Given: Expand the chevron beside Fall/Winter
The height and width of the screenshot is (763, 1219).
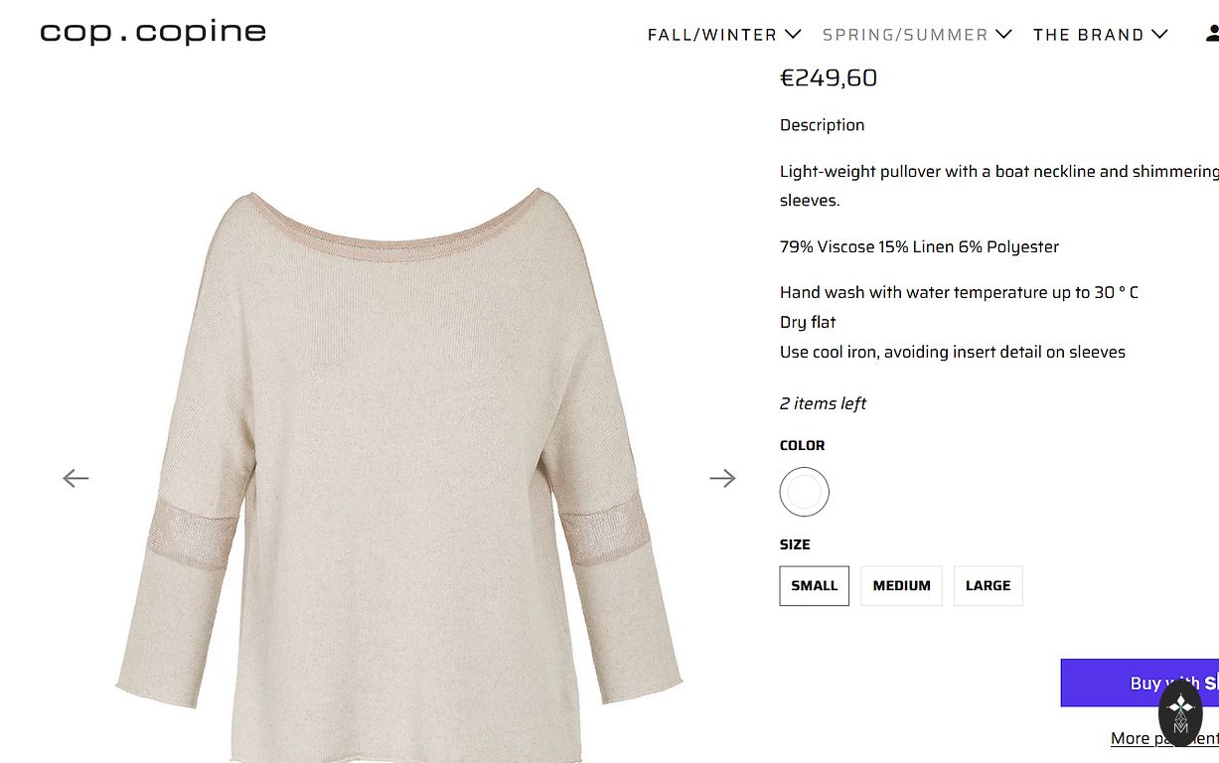Looking at the screenshot, I should click(x=793, y=34).
